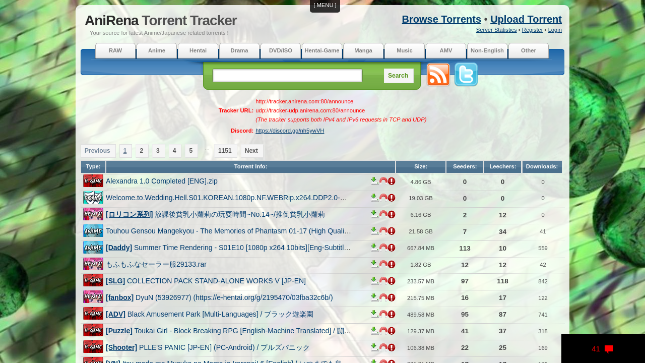Screen dimensions: 645x363
Task: Open magnet link for Summer Time Rendering
Action: (x=383, y=248)
